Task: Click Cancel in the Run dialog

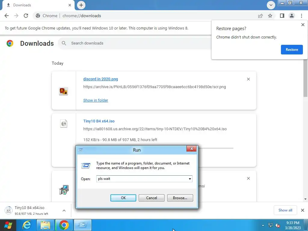Action: coord(152,198)
